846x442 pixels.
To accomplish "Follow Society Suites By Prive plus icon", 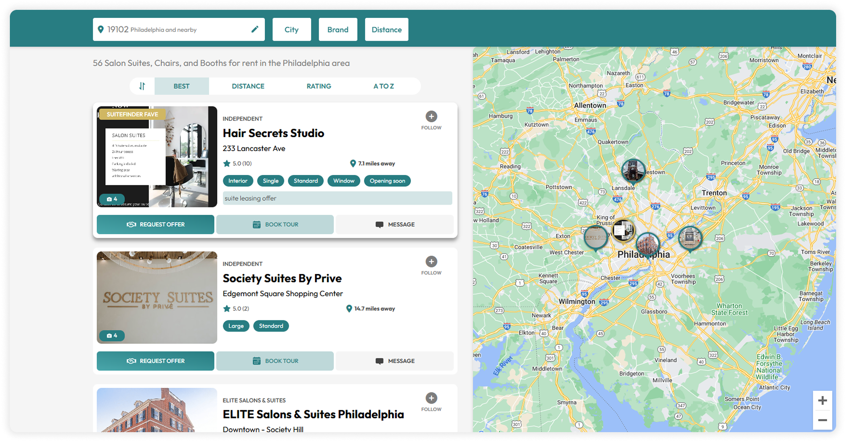I will [431, 262].
